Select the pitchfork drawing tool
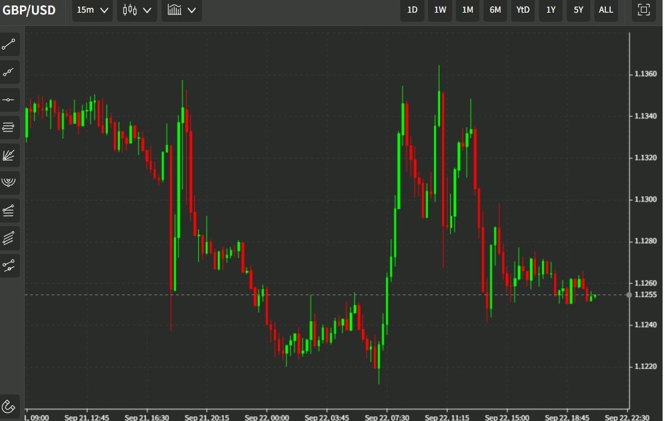 pos(9,265)
